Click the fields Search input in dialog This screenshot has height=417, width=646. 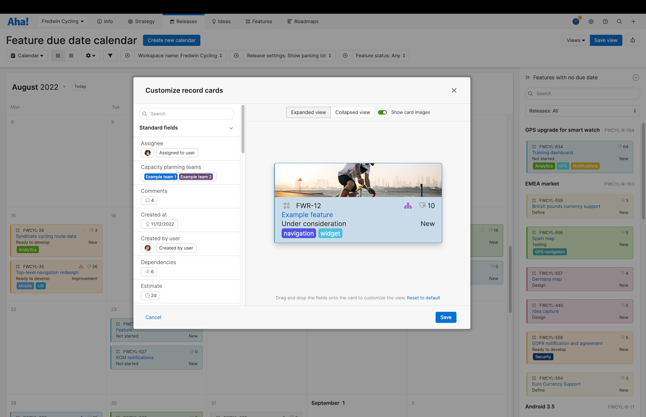click(x=187, y=114)
